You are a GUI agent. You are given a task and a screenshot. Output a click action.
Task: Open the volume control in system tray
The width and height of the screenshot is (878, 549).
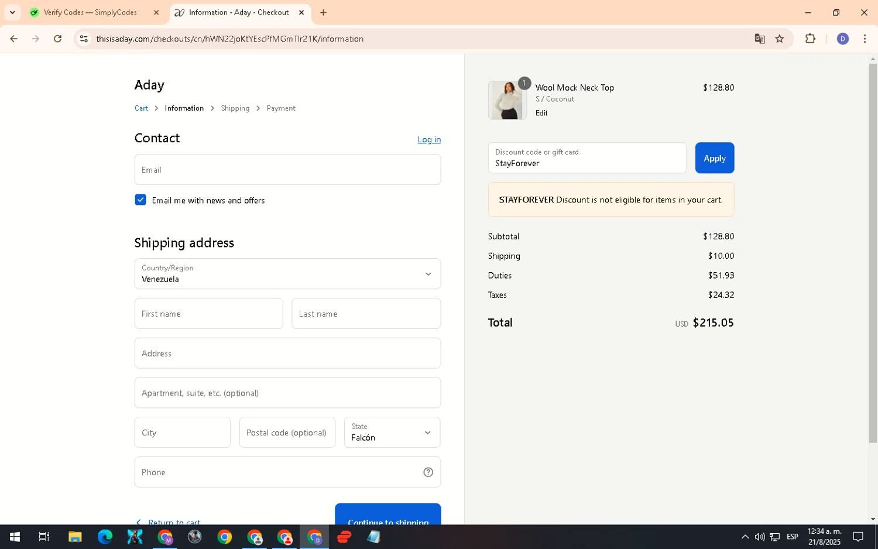tap(760, 537)
